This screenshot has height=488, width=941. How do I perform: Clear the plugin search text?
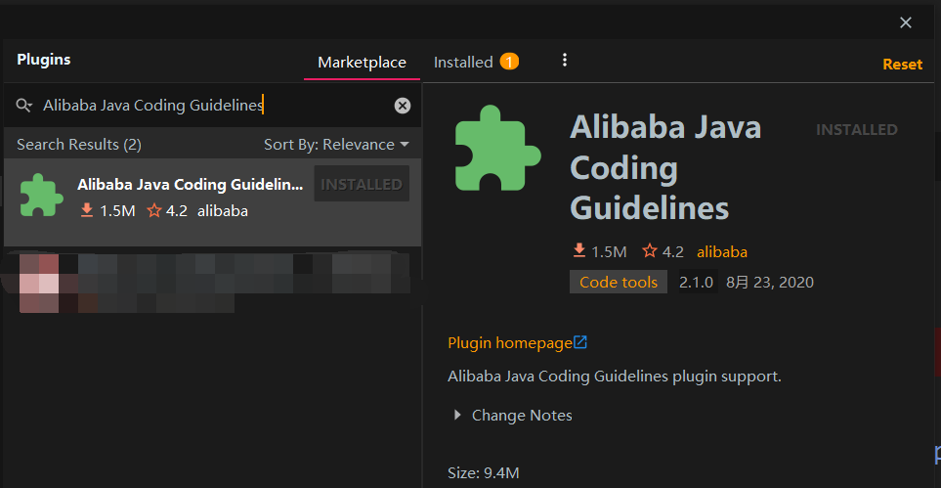(402, 106)
